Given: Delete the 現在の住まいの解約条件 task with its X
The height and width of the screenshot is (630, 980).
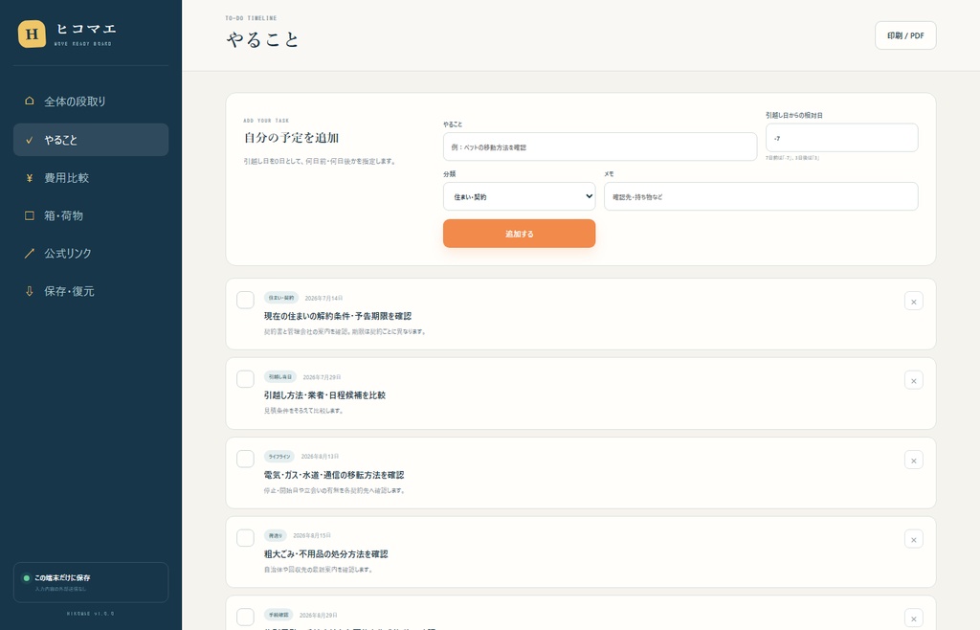Looking at the screenshot, I should point(913,302).
